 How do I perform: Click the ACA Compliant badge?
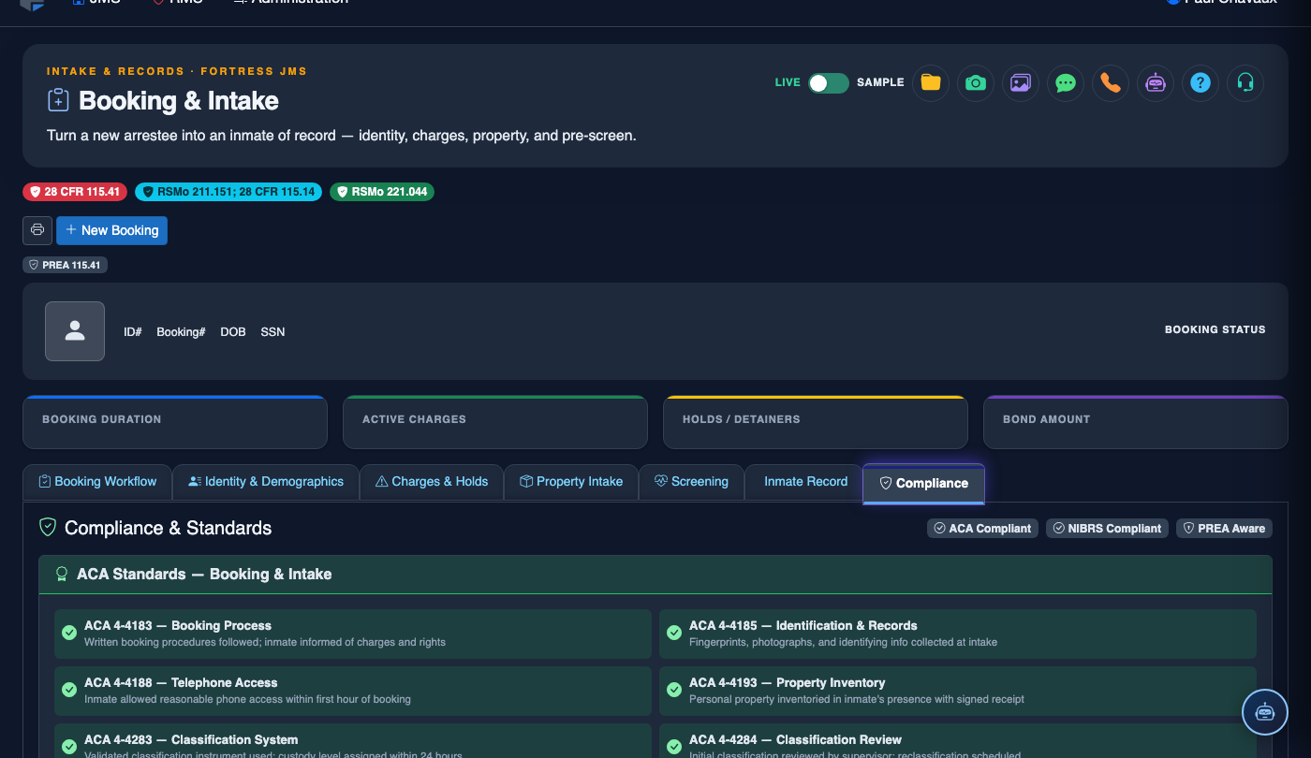click(982, 529)
